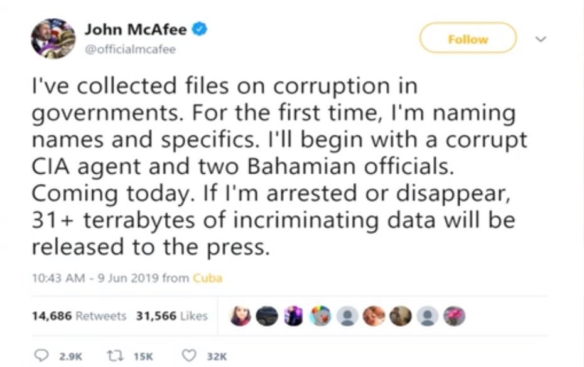
Task: Retweet this post using the retweet icon
Action: pos(120,356)
